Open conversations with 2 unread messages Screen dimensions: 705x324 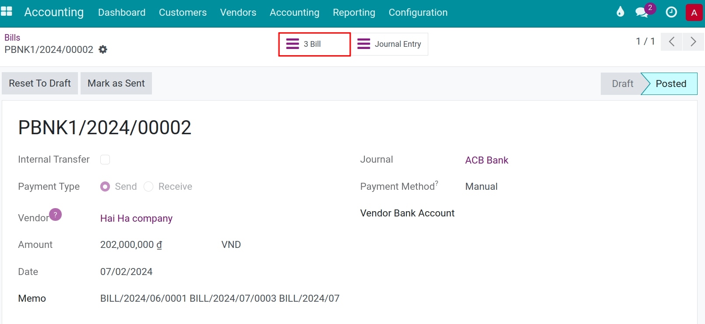(x=645, y=11)
